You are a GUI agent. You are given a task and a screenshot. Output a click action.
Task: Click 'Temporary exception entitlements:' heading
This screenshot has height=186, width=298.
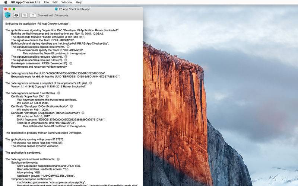[32, 179]
